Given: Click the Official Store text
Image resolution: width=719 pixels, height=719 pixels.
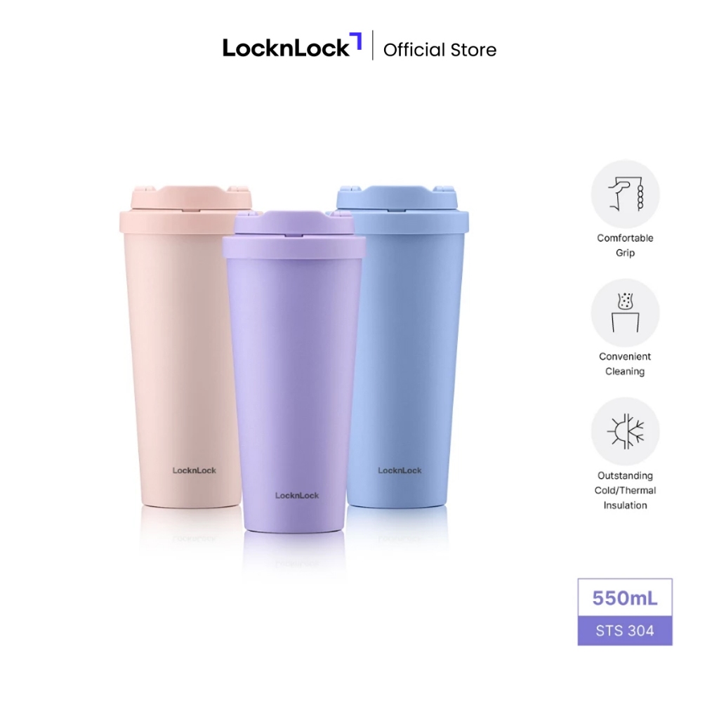Looking at the screenshot, I should (440, 50).
